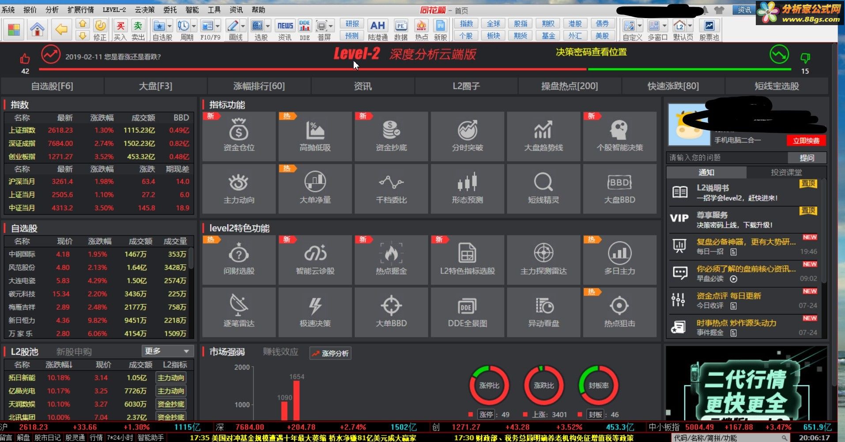Screen dimensions: 845x442
Task: Click the question input field 请输入您的问题
Action: click(727, 157)
